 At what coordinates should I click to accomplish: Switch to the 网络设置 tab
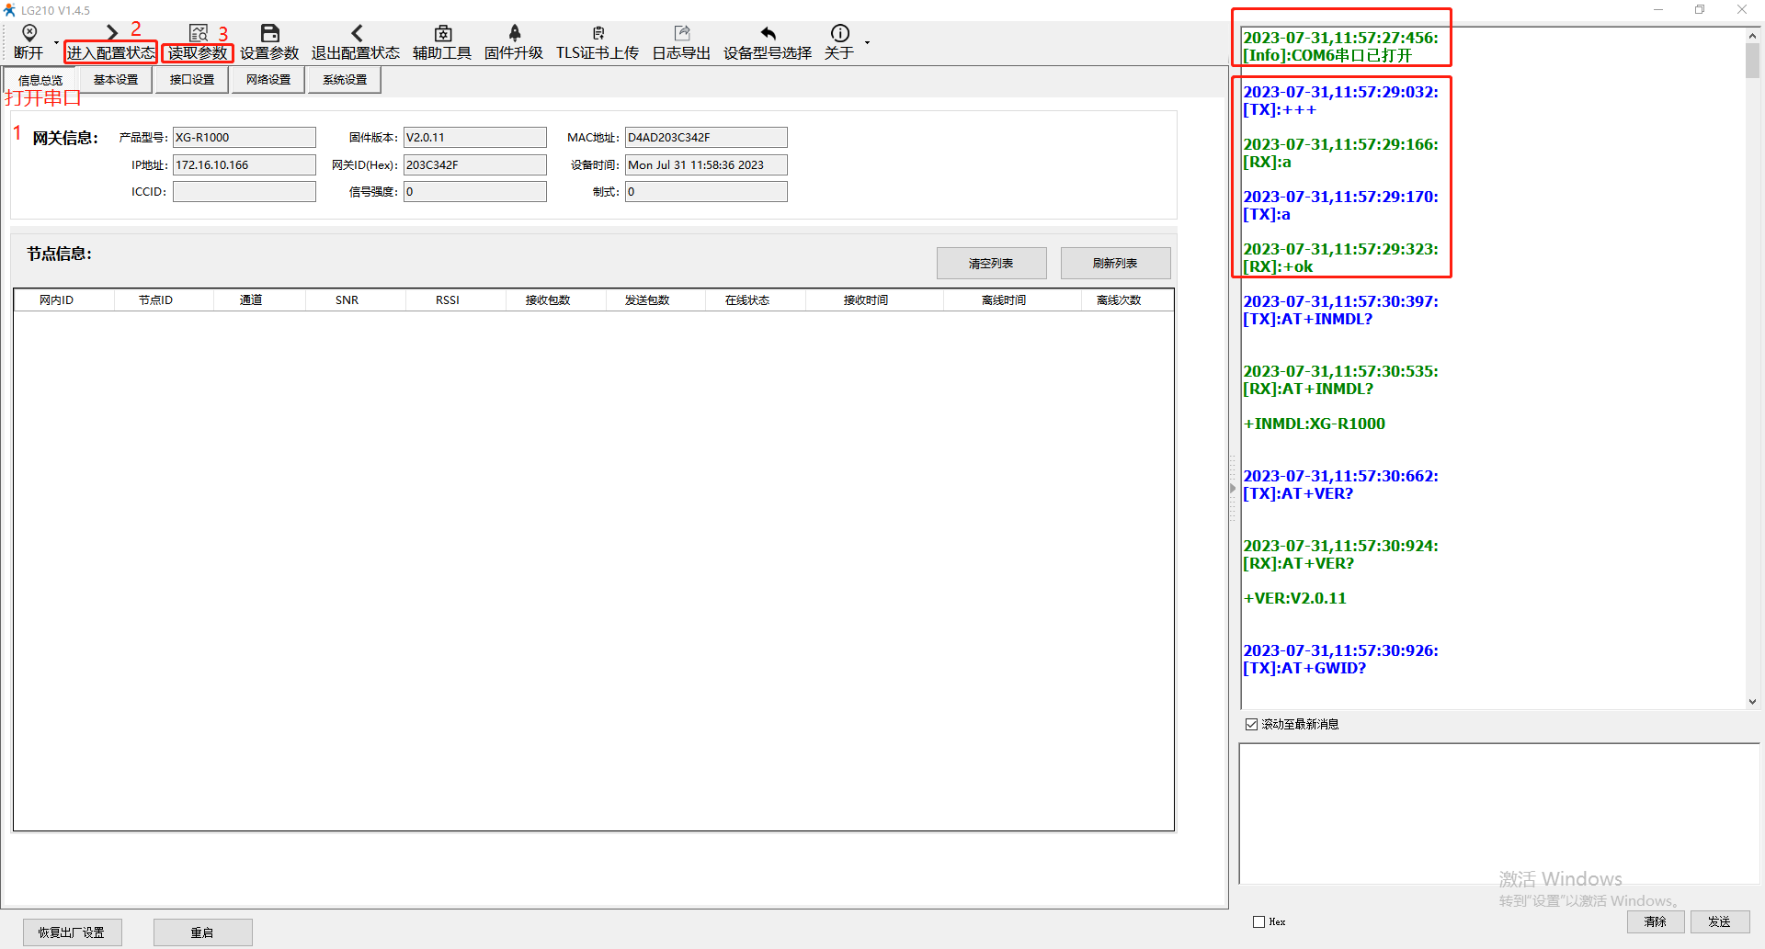(268, 80)
